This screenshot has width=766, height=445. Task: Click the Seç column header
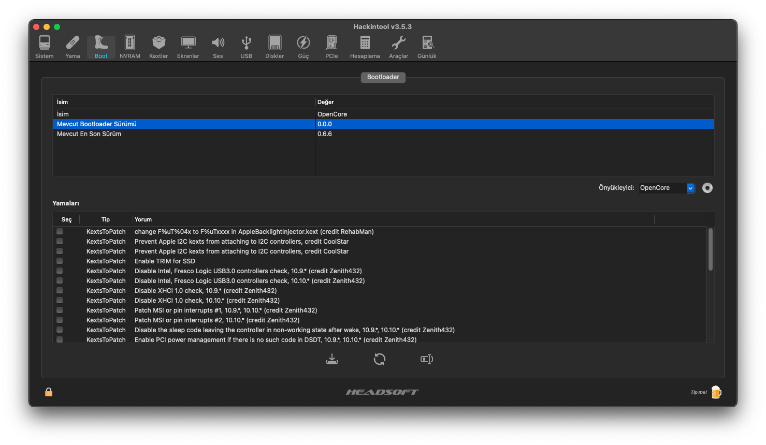[x=67, y=219]
